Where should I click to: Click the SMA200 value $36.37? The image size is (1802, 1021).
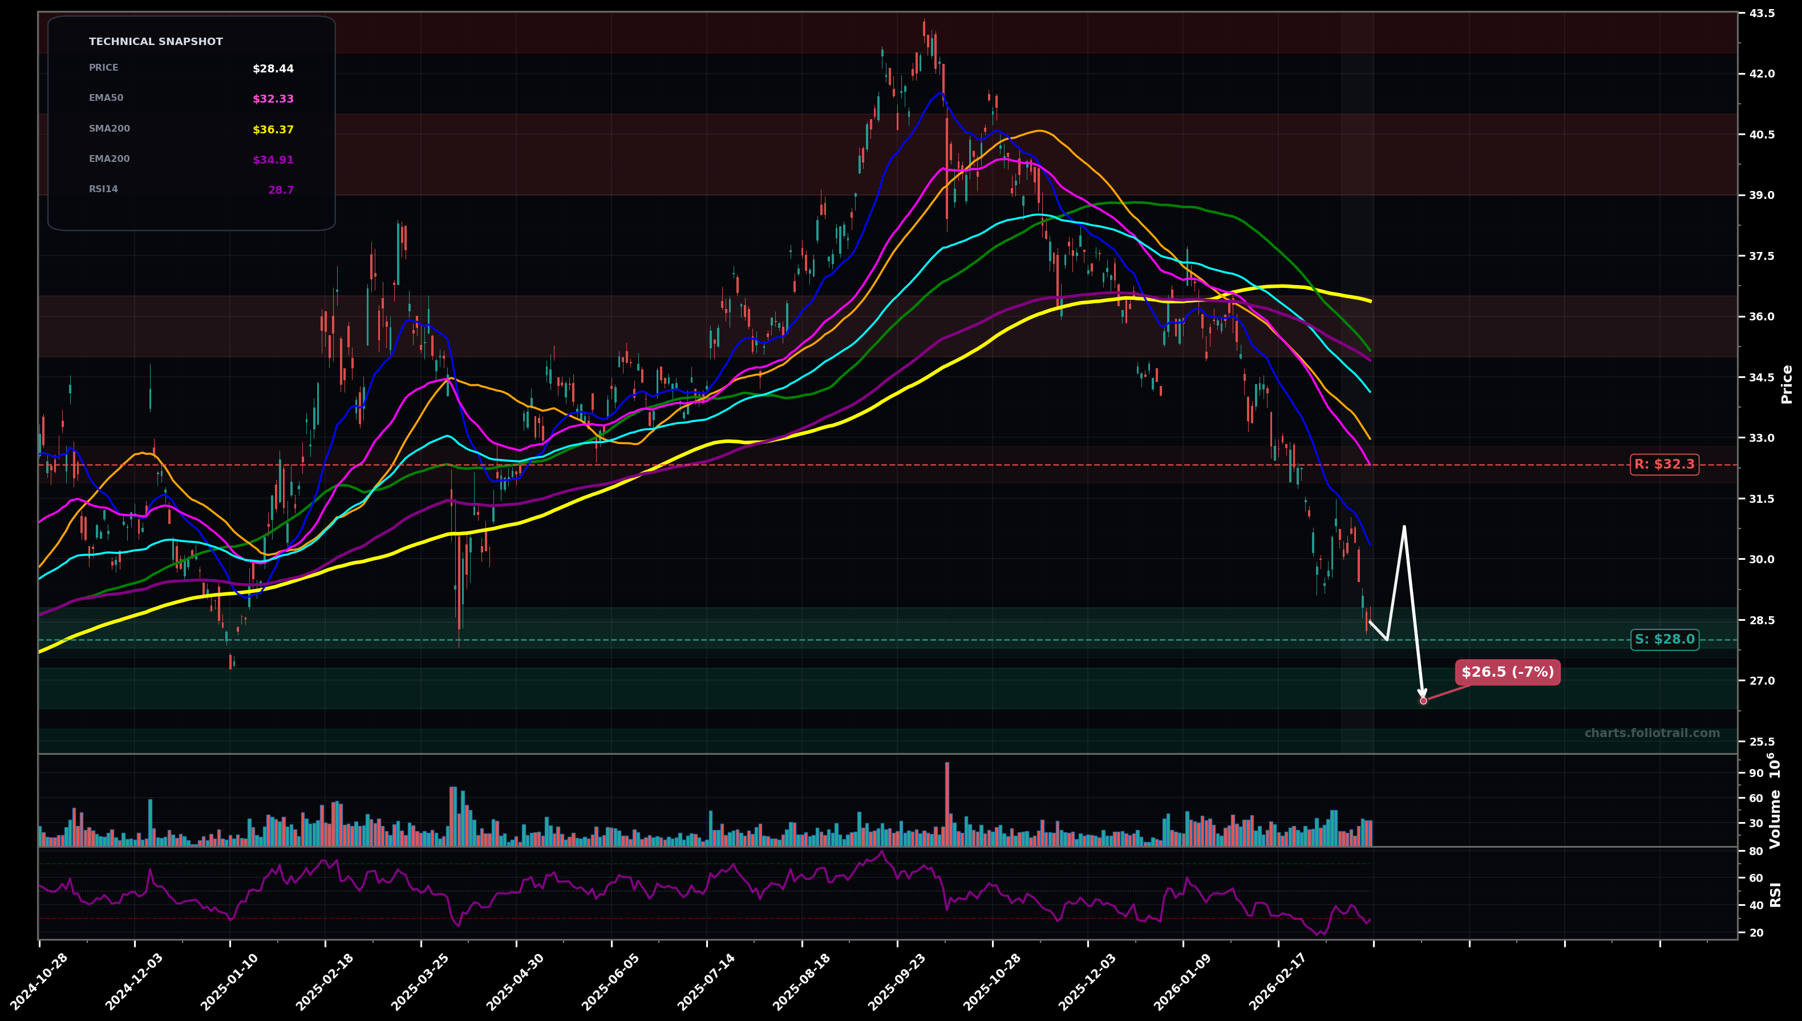(272, 128)
